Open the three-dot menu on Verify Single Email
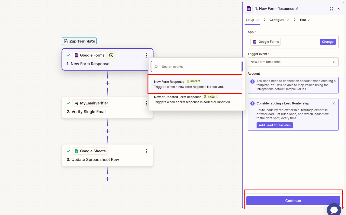The height and width of the screenshot is (215, 346). point(147,103)
